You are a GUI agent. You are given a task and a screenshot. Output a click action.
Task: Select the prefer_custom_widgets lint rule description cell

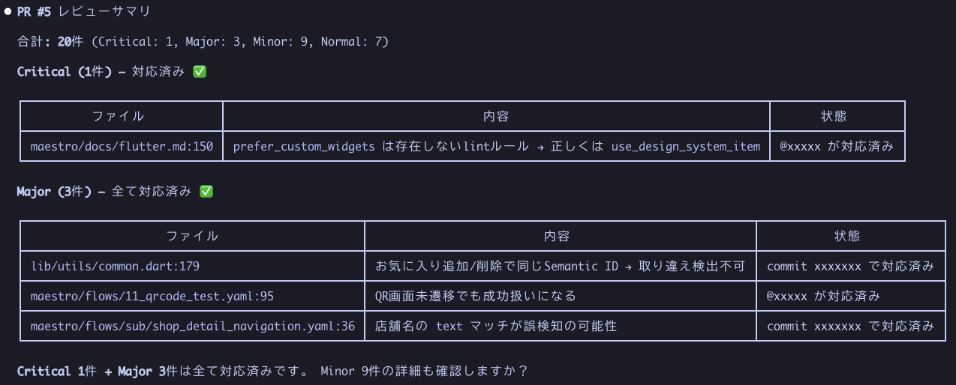tap(496, 146)
